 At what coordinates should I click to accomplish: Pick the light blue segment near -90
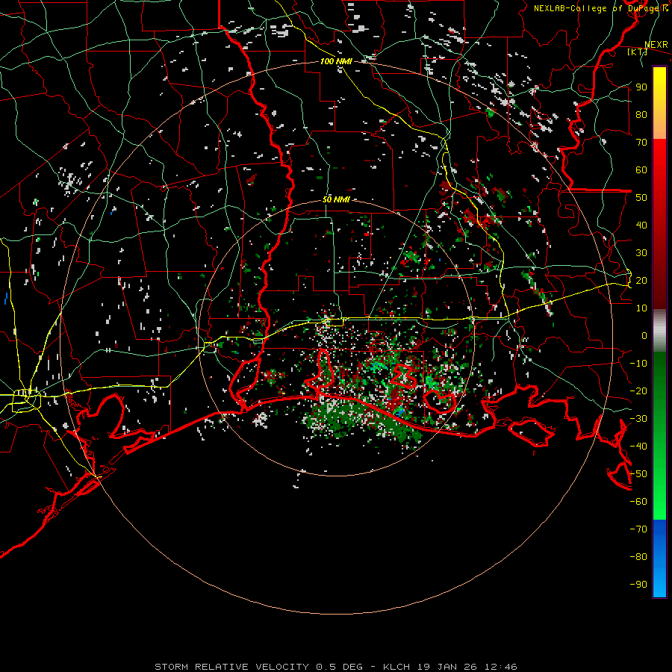(659, 583)
